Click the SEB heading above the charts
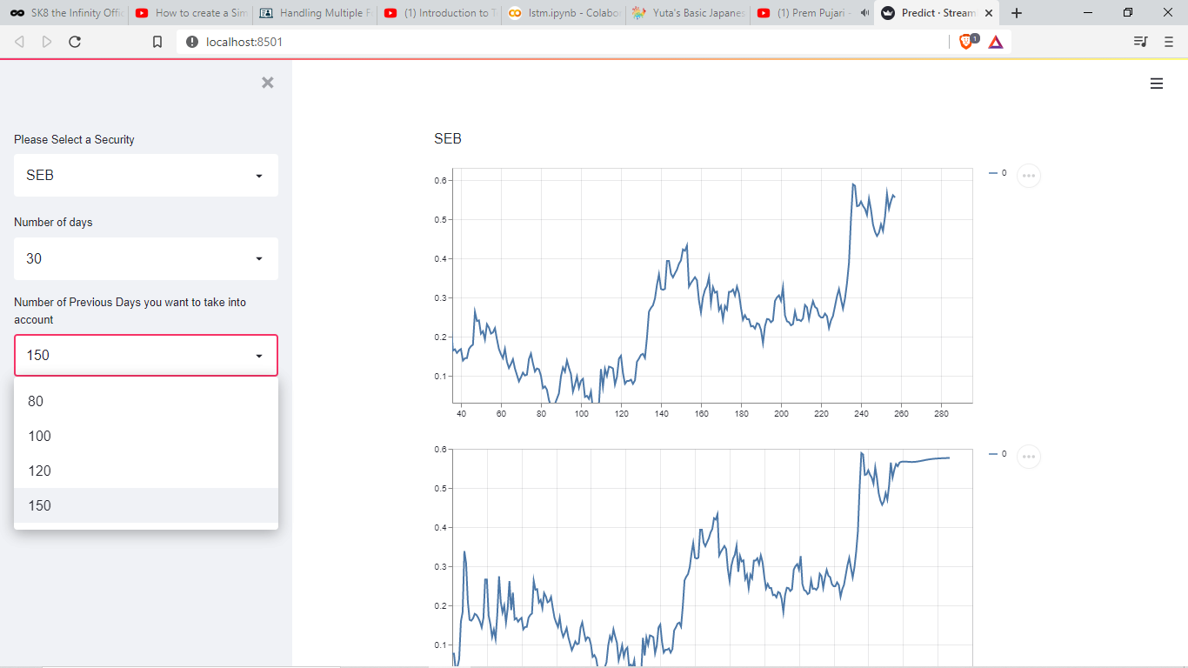 pos(448,138)
